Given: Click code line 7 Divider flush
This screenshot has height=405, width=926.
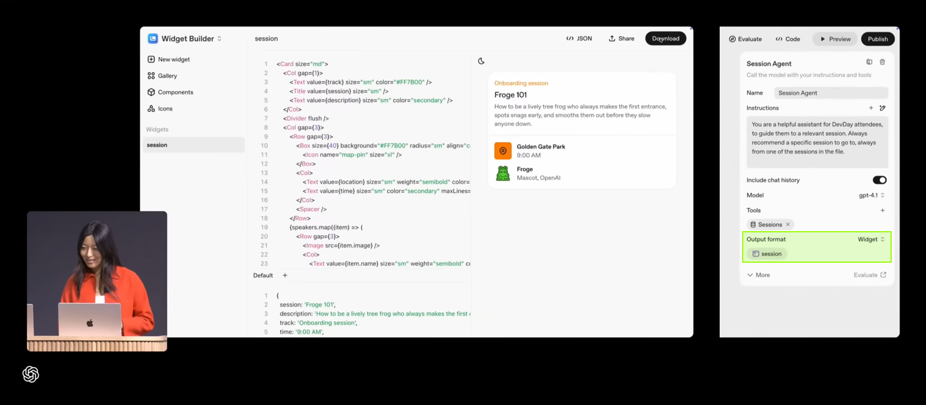Looking at the screenshot, I should (x=306, y=119).
